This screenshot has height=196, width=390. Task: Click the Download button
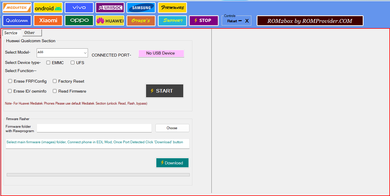172,163
